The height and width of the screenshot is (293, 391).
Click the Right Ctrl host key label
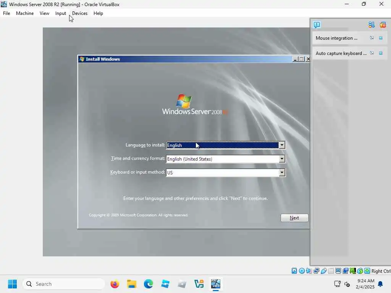click(381, 271)
